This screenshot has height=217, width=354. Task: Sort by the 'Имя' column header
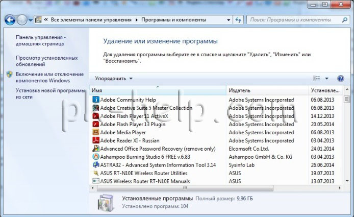pyautogui.click(x=158, y=90)
